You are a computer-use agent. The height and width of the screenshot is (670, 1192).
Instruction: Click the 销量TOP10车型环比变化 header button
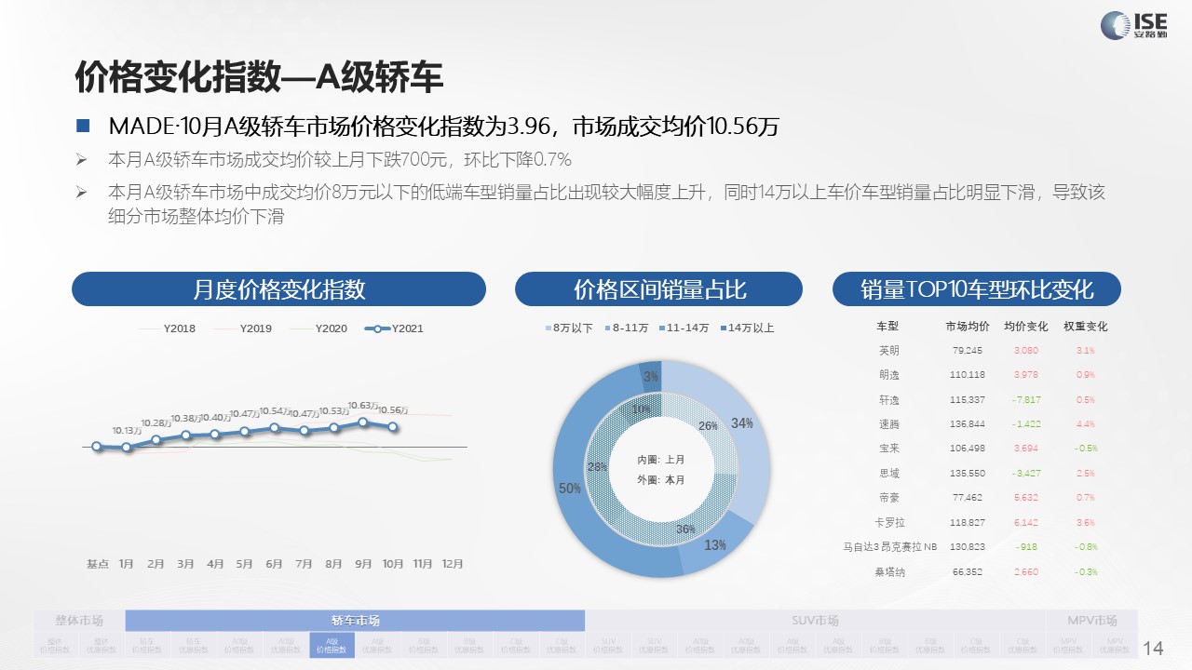pos(976,289)
